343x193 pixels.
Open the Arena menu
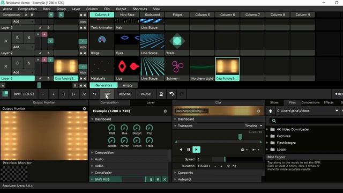(x=8, y=9)
